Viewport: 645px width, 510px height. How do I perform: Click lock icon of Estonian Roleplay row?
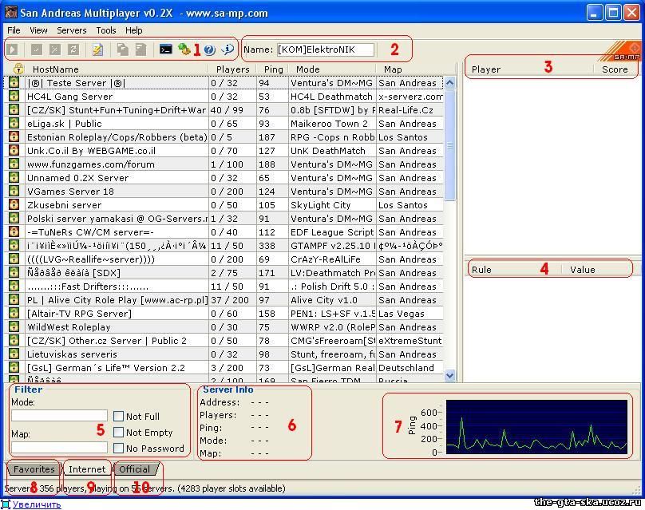point(14,137)
